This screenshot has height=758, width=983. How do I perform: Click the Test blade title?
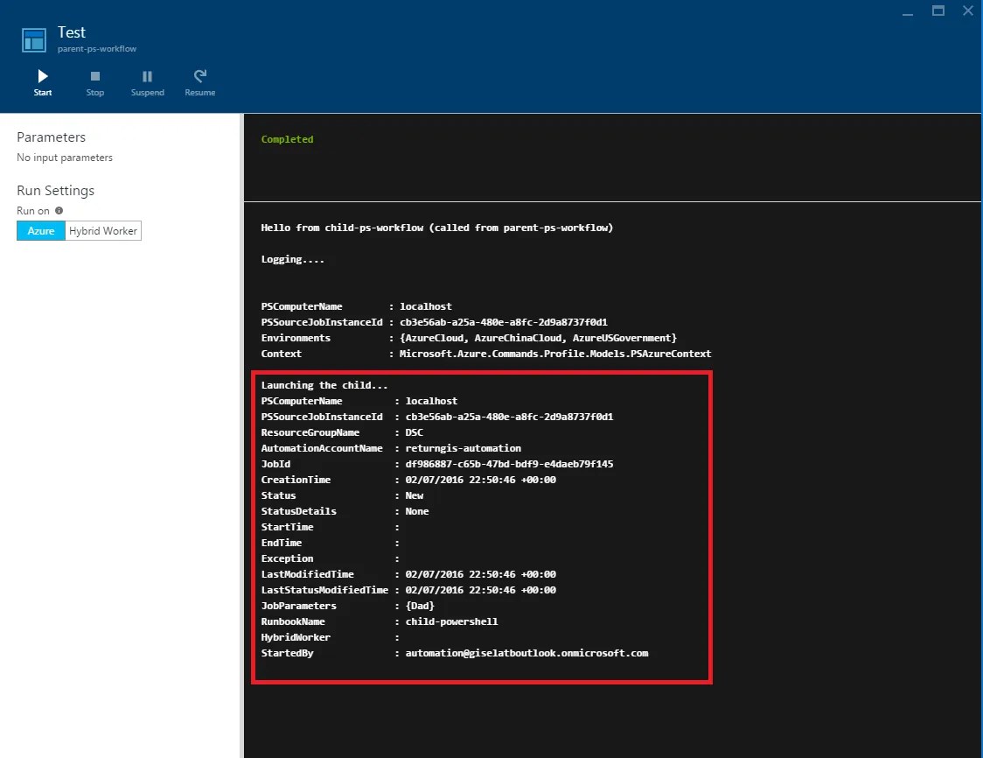72,32
